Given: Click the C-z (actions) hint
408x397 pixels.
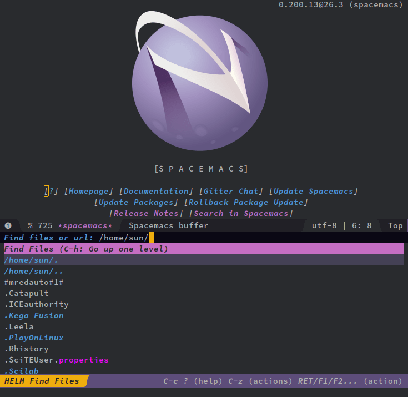Looking at the screenshot, I should coord(260,381).
